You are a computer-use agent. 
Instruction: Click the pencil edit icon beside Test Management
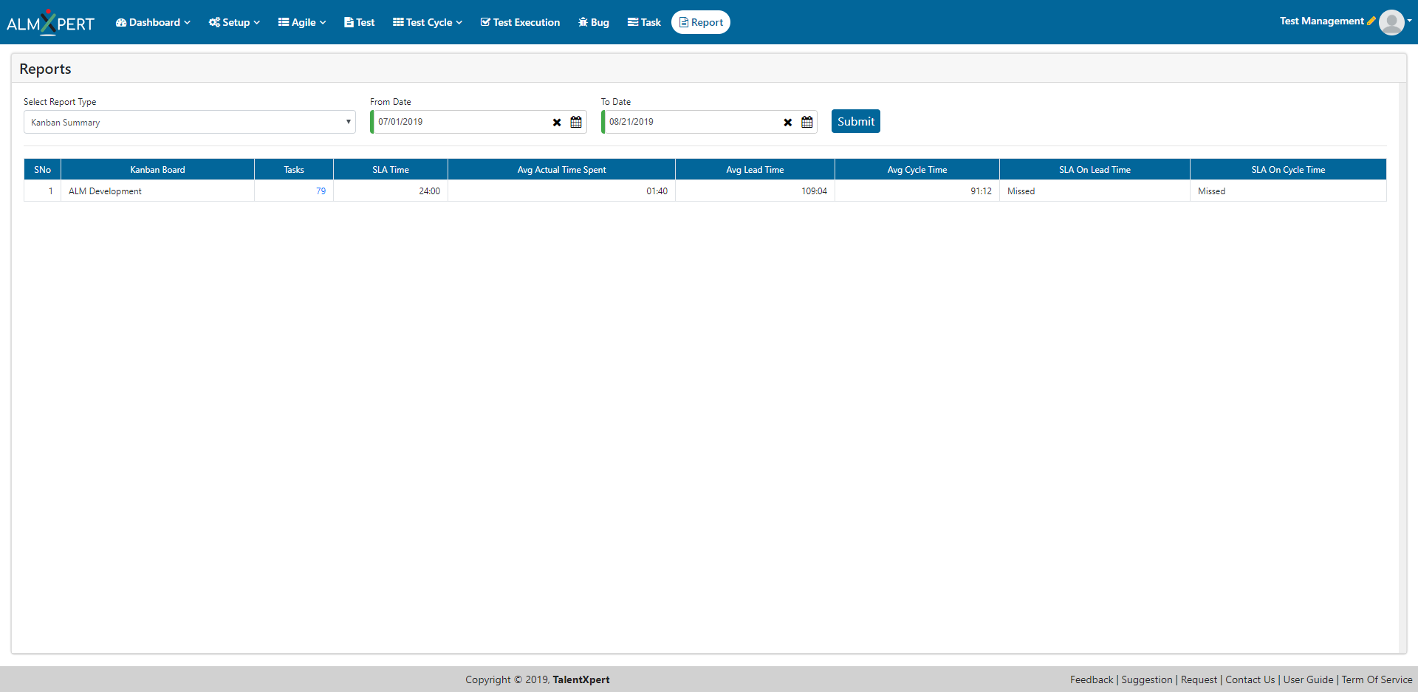(1371, 21)
